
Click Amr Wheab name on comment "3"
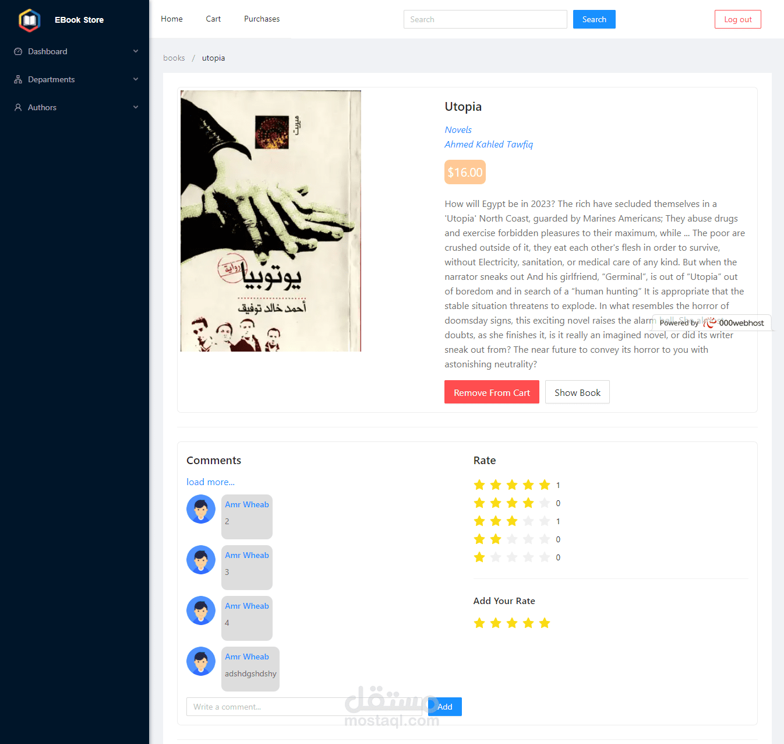247,555
